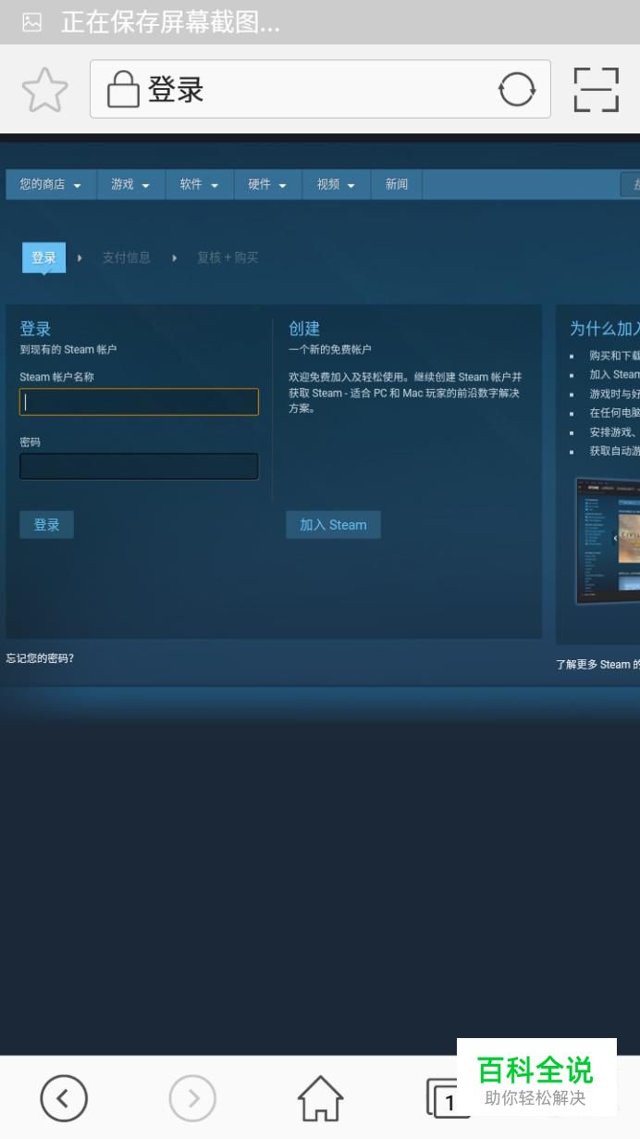Open the 新闻 menu item

coord(397,184)
